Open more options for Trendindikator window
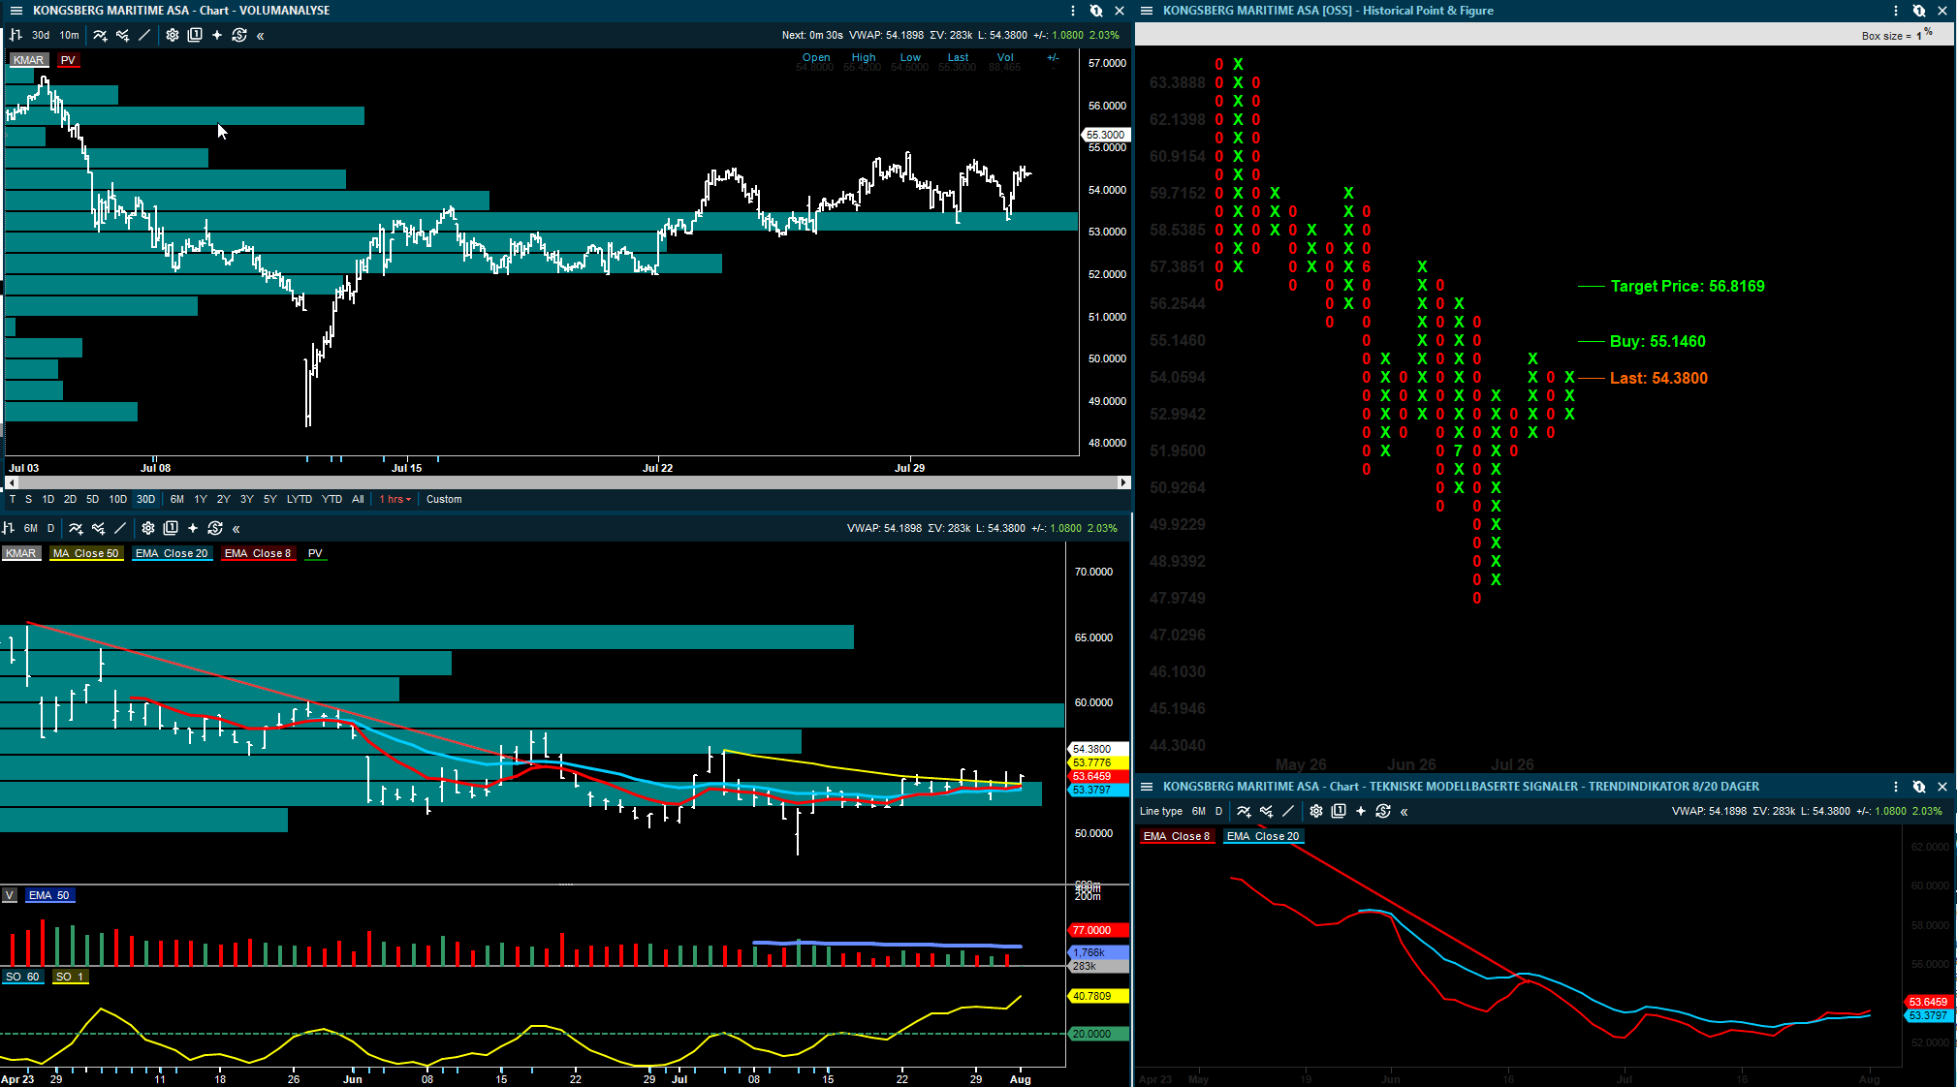The width and height of the screenshot is (1957, 1087). [1896, 787]
